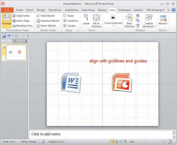Uncheck the Guides checkbox

[65, 26]
